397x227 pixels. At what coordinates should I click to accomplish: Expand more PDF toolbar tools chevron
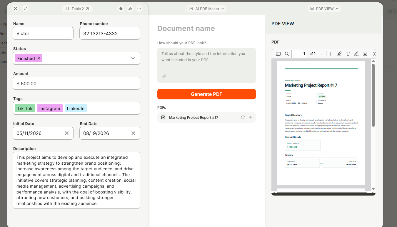(374, 54)
